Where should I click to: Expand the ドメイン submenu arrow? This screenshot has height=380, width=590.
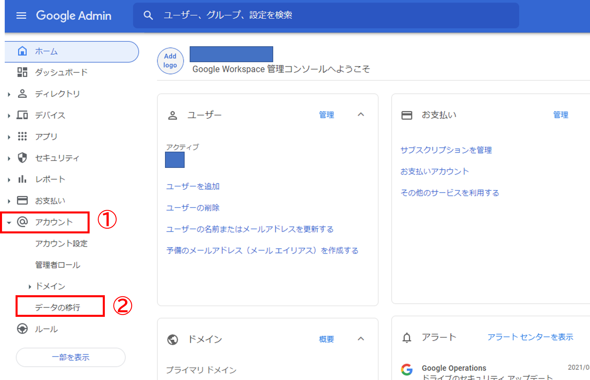pyautogui.click(x=30, y=287)
